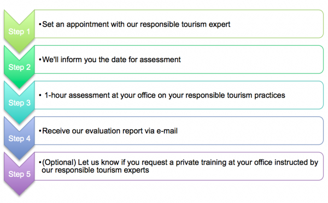The height and width of the screenshot is (203, 328).
Task: Click the teal Step 3 chevron arrow
Action: click(x=19, y=103)
